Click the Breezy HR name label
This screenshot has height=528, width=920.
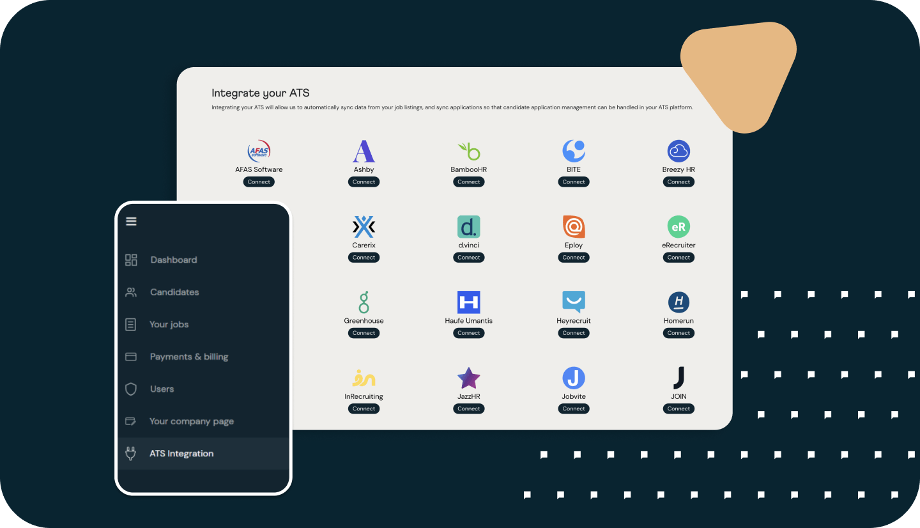point(678,169)
